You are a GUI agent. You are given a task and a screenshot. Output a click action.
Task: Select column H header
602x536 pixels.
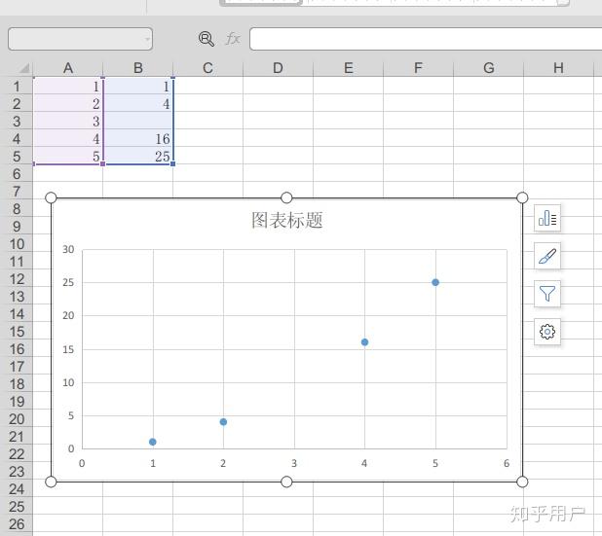coord(558,68)
